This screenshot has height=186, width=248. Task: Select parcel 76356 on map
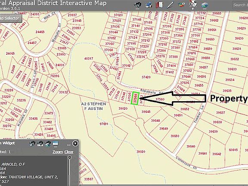click(55, 76)
